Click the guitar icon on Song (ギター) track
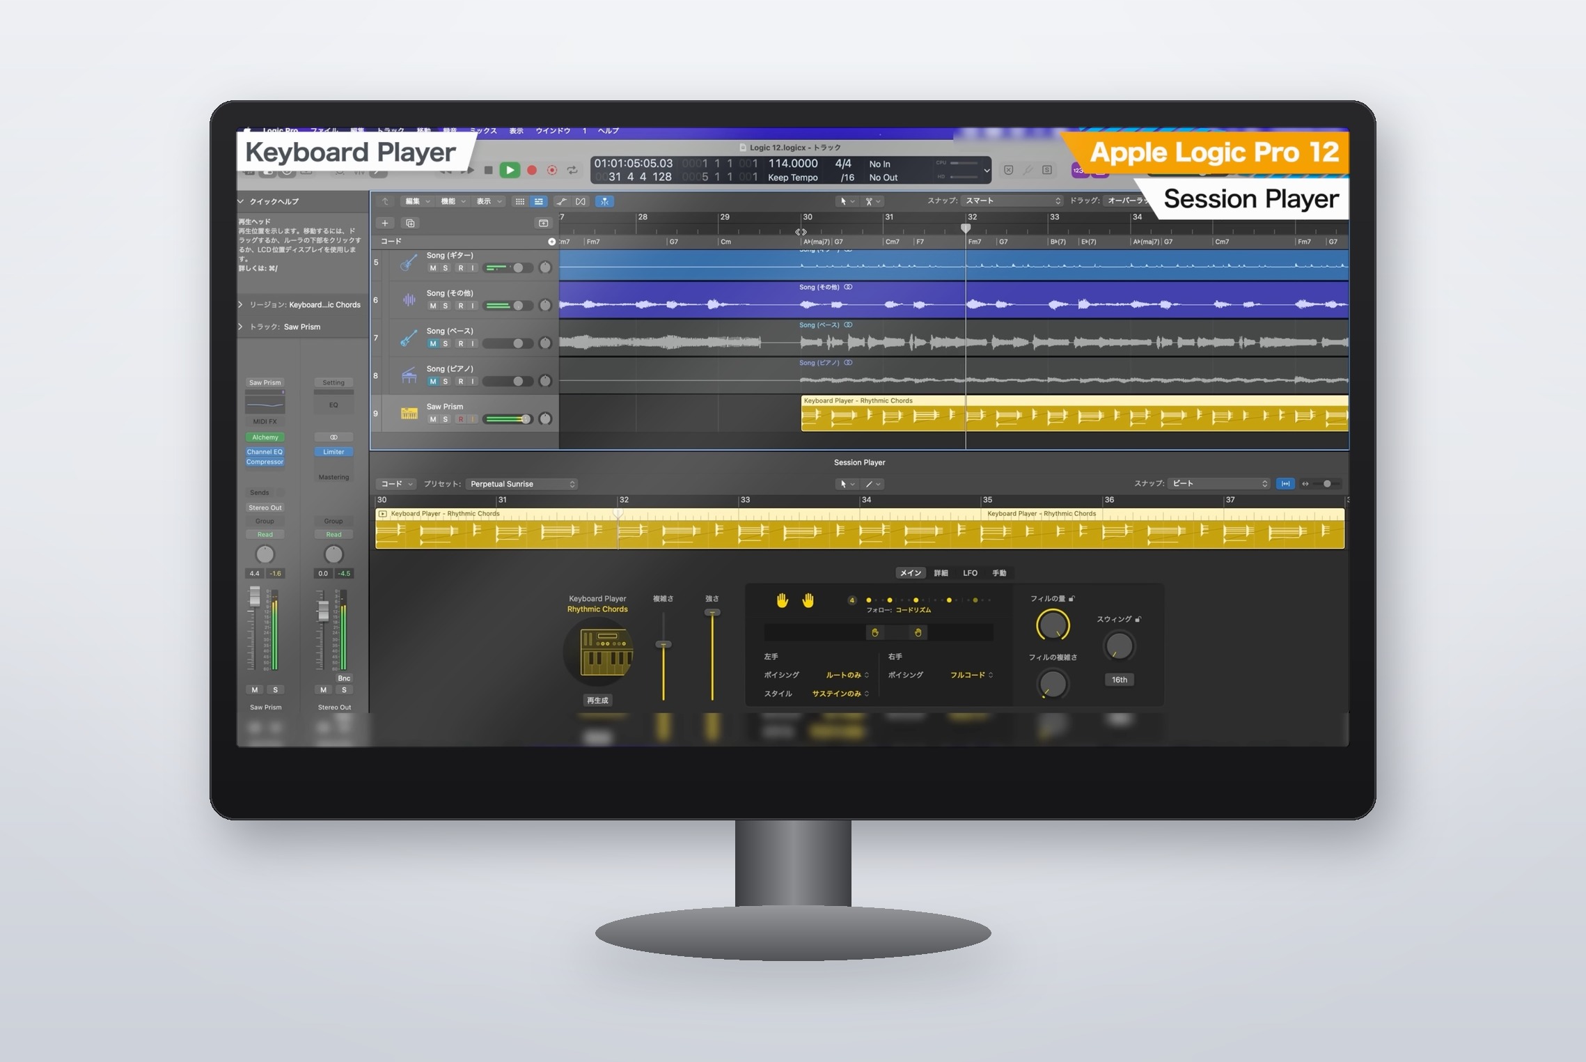 click(409, 263)
